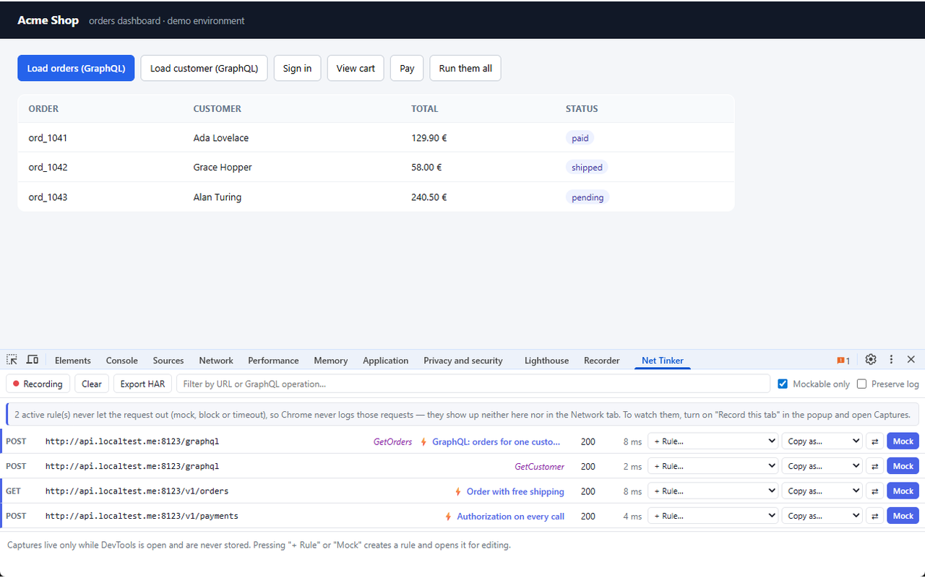Select the v1/payments request URL

click(x=142, y=516)
